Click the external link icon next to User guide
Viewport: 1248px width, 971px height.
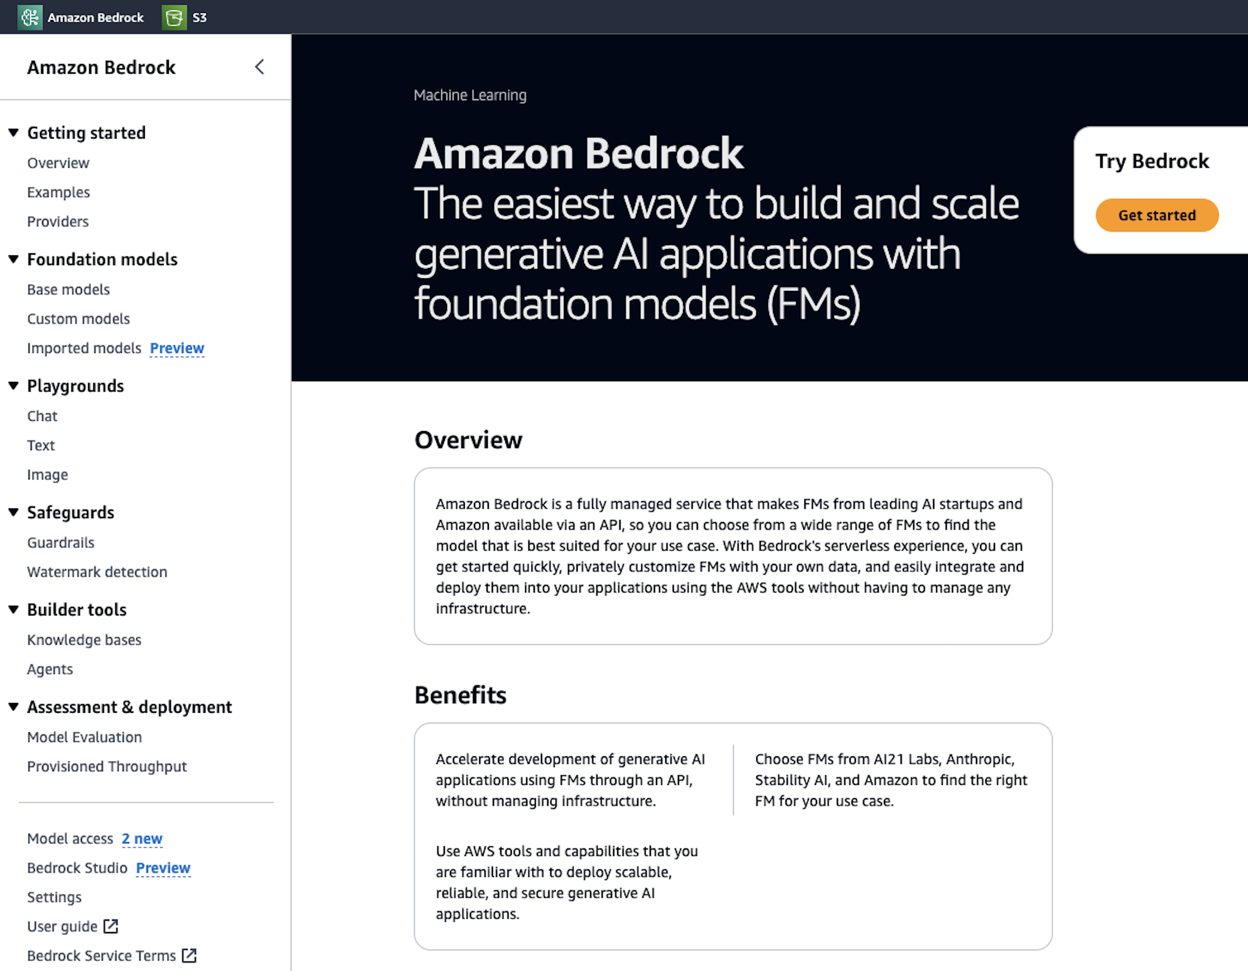pos(110,926)
